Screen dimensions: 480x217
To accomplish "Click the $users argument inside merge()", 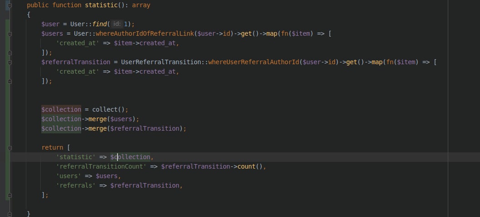I will click(x=121, y=119).
